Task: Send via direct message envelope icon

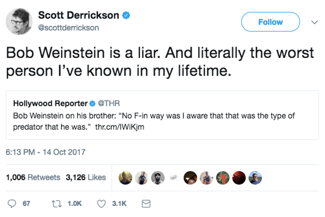Action: [146, 203]
